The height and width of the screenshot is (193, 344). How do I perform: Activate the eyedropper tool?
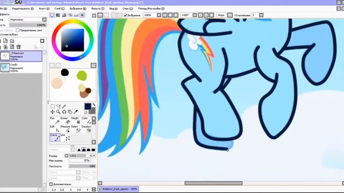coord(76,112)
